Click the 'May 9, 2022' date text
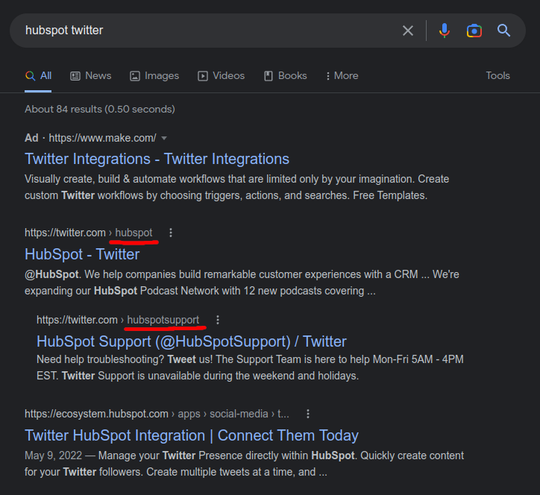The width and height of the screenshot is (540, 495). [x=54, y=455]
